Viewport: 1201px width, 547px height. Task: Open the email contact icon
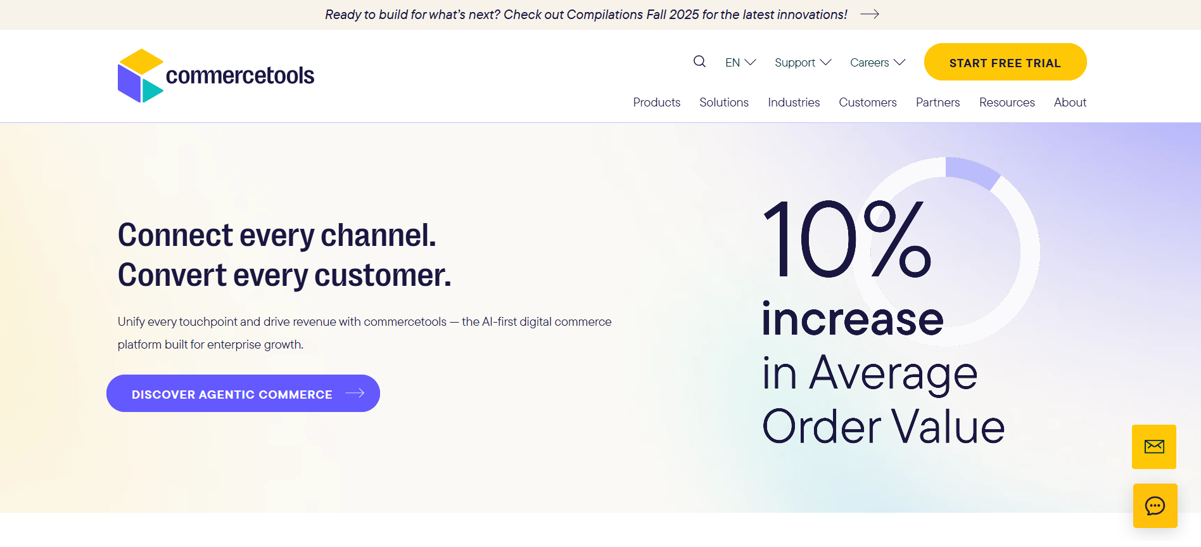(1154, 447)
